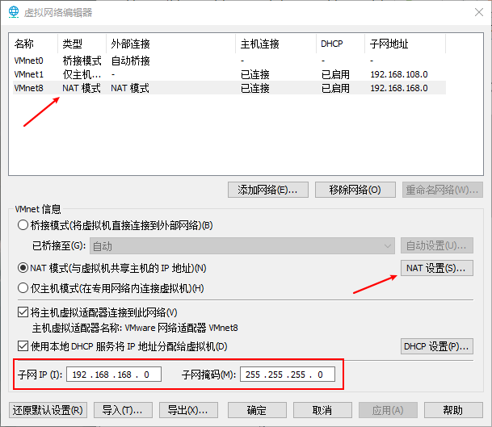This screenshot has width=492, height=427.
Task: Open 帮助 help button
Action: pyautogui.click(x=453, y=410)
